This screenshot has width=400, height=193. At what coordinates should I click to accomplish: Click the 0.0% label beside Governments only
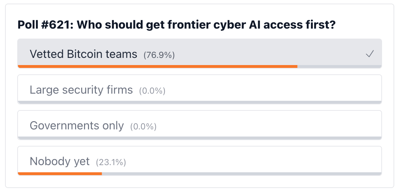pos(143,127)
